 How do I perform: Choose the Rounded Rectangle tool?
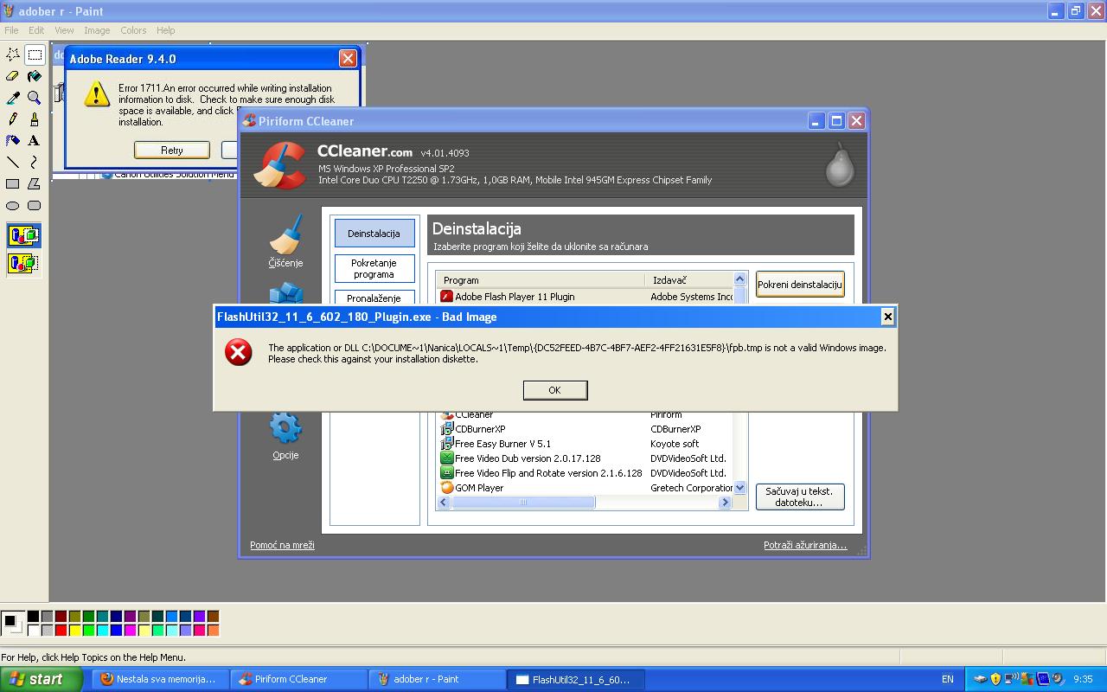(35, 205)
